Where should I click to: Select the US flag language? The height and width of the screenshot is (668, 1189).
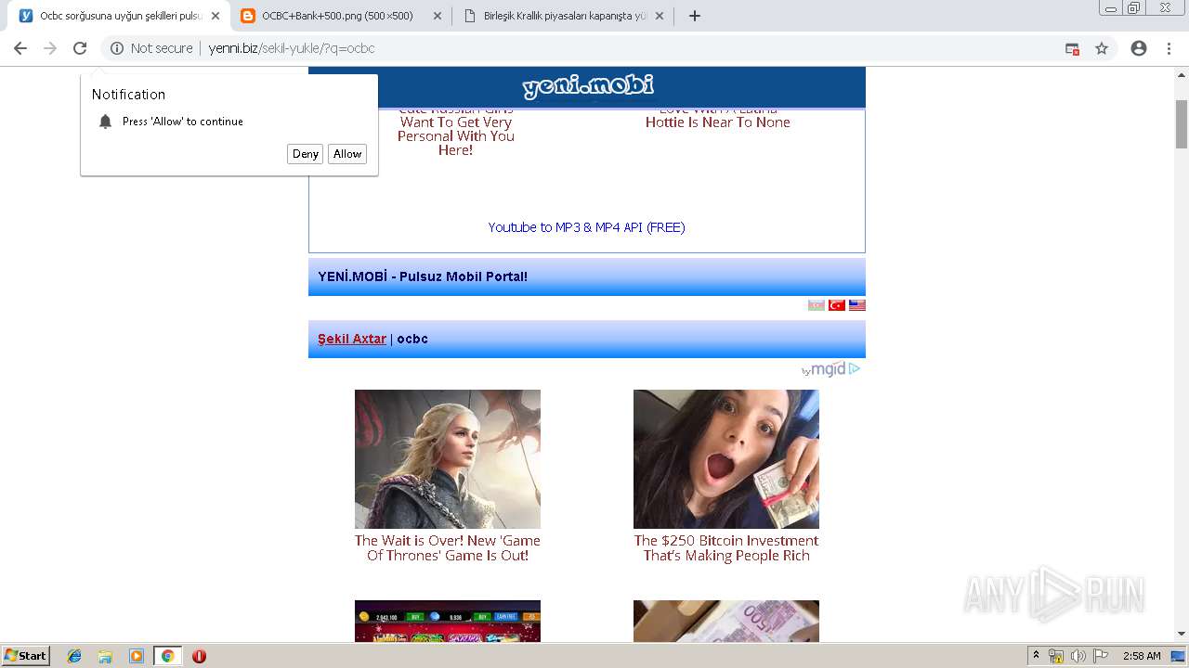pyautogui.click(x=857, y=305)
